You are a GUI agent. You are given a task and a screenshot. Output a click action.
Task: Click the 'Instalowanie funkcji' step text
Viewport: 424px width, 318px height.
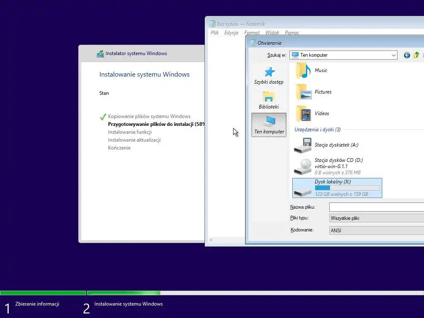tap(130, 132)
